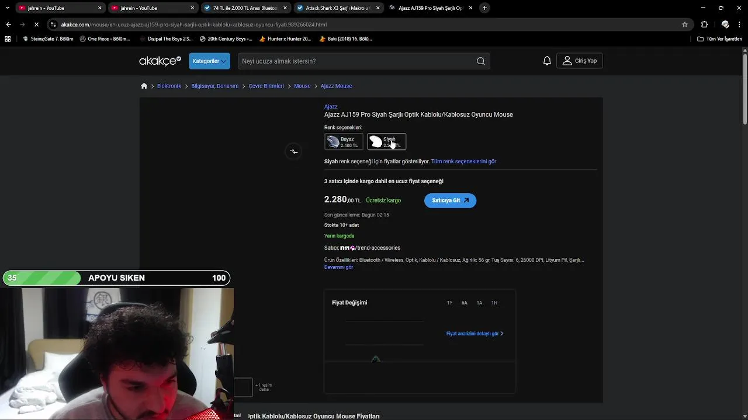This screenshot has width=748, height=420.
Task: Open the apps grid in bookmarks bar
Action: (8, 39)
